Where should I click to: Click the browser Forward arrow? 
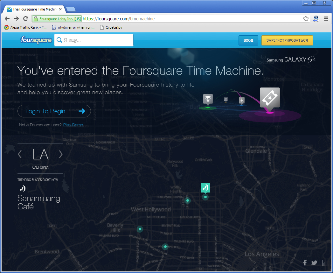(x=16, y=19)
